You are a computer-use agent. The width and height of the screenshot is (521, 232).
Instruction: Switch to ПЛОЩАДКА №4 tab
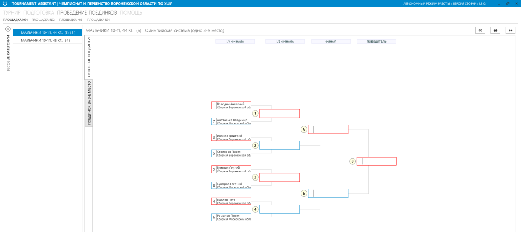tap(98, 20)
